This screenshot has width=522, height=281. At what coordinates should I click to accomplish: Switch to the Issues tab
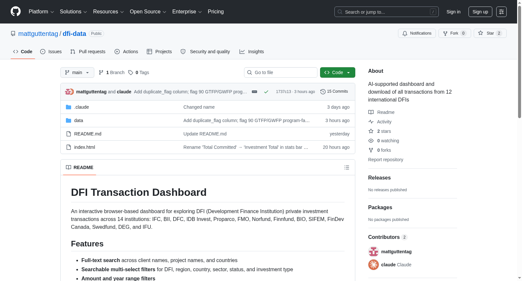pos(51,52)
